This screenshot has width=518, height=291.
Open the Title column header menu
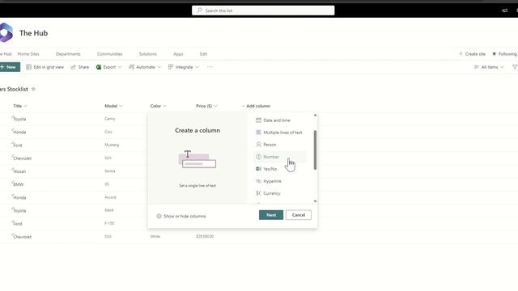(20, 106)
